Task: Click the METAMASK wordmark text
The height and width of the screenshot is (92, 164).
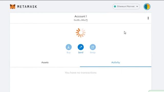Action: point(27,7)
